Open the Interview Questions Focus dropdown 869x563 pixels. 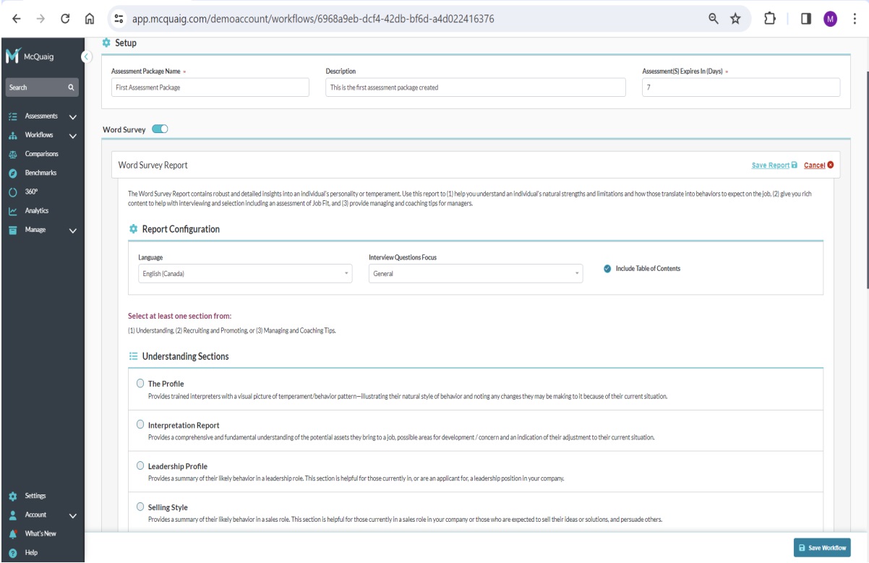click(475, 274)
